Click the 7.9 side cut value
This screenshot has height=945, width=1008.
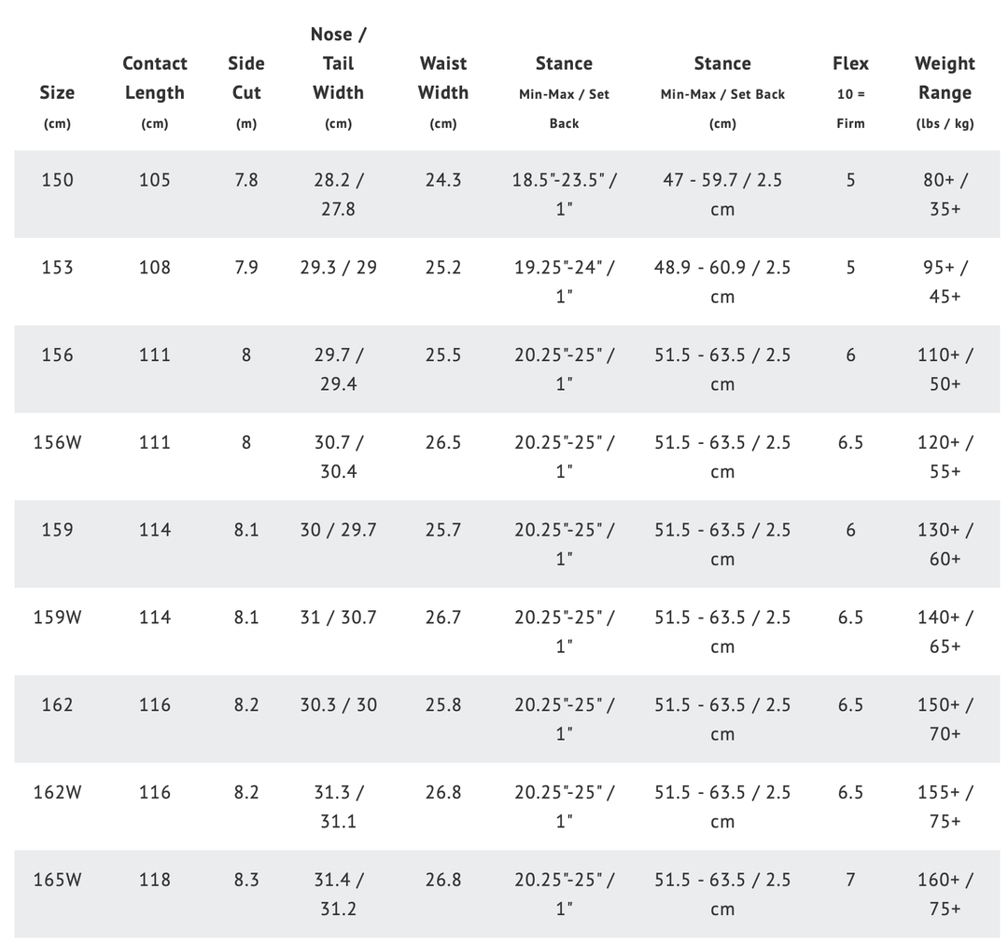245,268
